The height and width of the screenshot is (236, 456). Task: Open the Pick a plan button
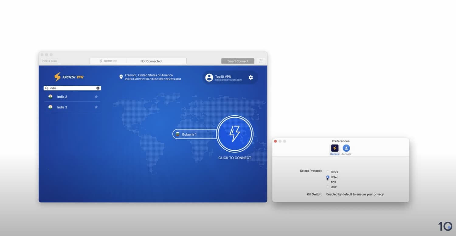tap(49, 61)
